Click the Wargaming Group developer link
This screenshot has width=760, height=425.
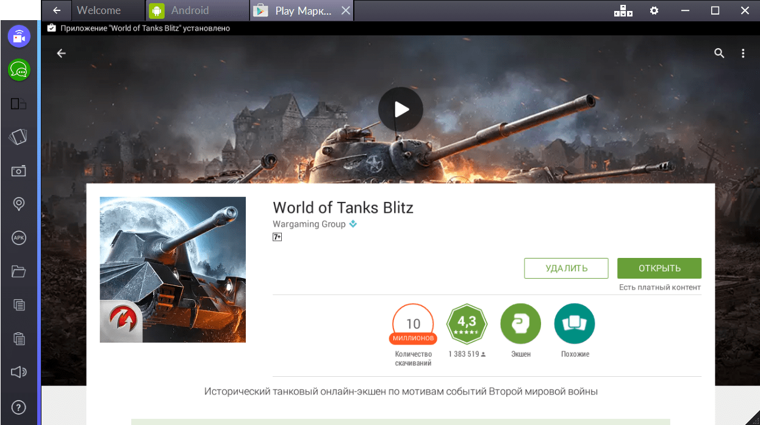pyautogui.click(x=309, y=224)
